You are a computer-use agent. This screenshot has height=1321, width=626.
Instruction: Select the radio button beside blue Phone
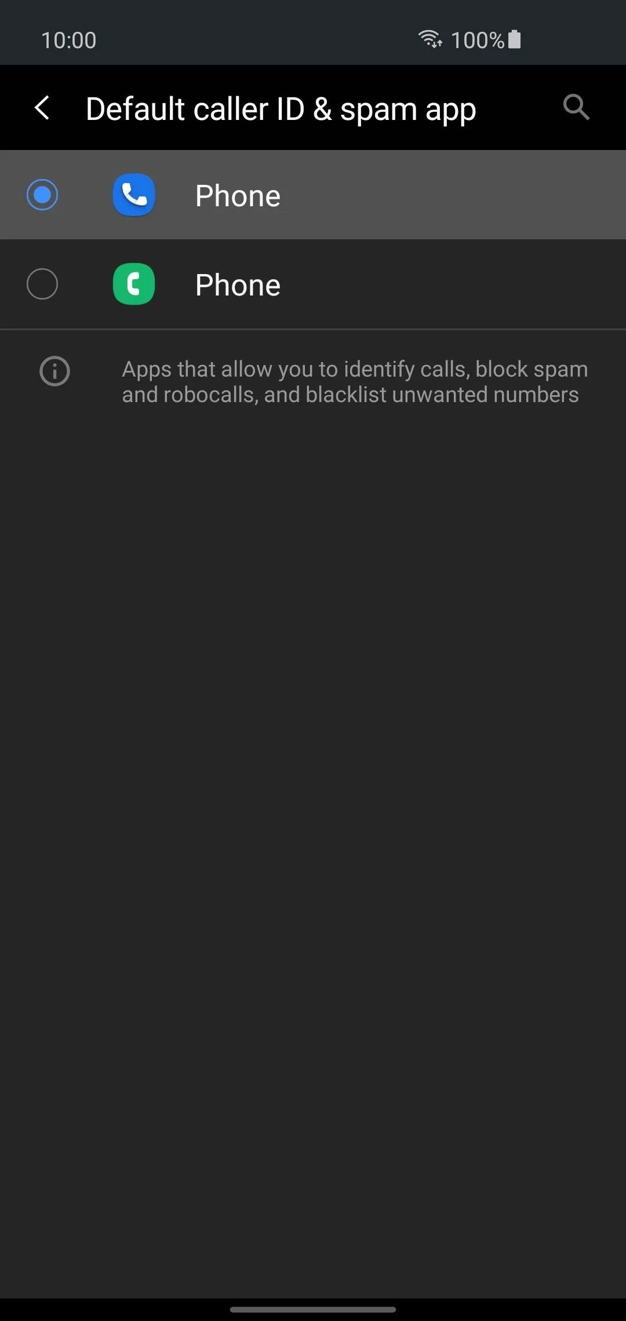(42, 195)
